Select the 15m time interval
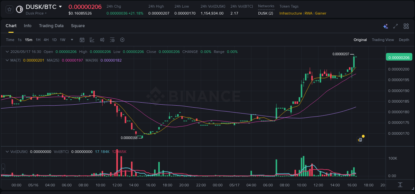The image size is (415, 194). click(x=29, y=40)
